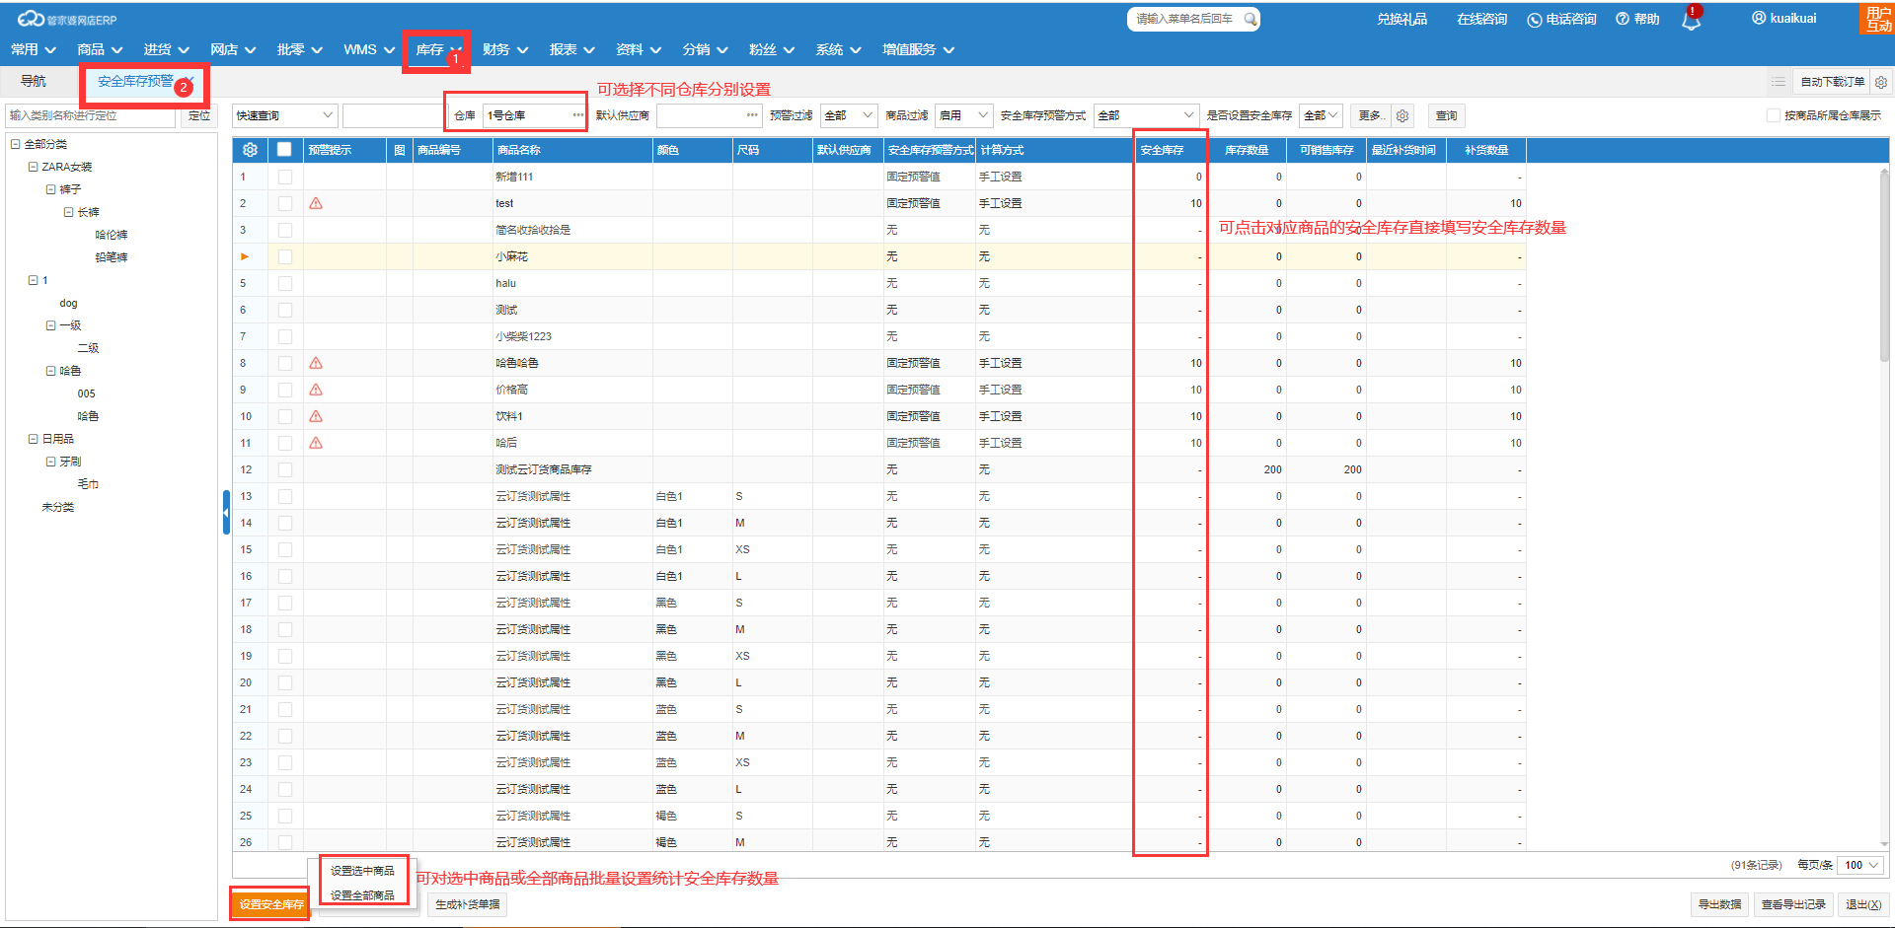Click the 导出数据 button
Image resolution: width=1895 pixels, height=928 pixels.
1719,904
